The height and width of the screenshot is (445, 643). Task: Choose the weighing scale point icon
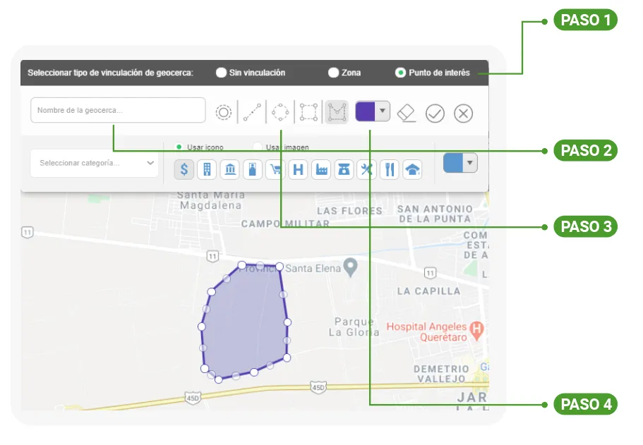(x=344, y=169)
